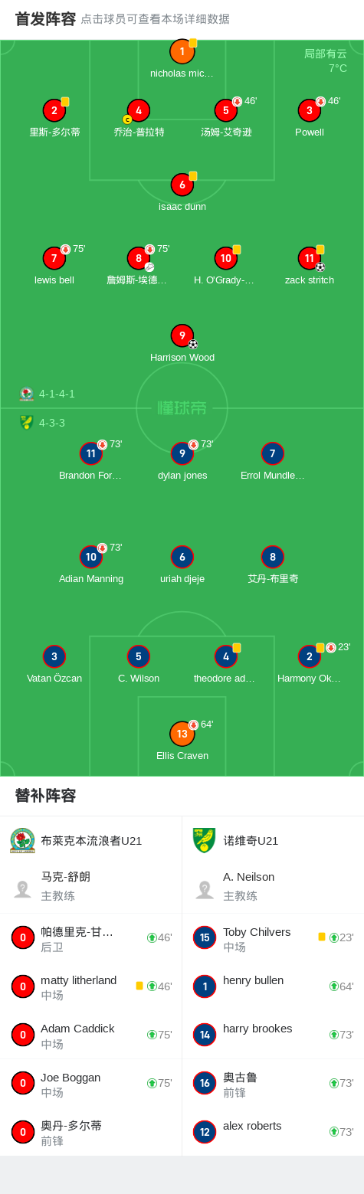This screenshot has height=1194, width=364.
Task: Select captain number 4 乔治-普拉特 player icon
Action: coord(139,111)
